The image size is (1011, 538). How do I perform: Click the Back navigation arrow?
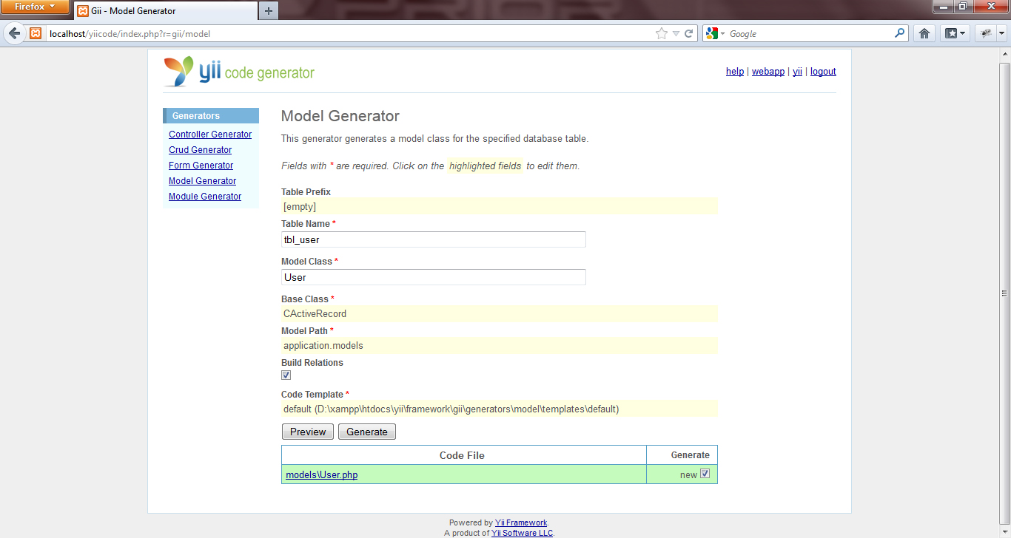click(14, 33)
